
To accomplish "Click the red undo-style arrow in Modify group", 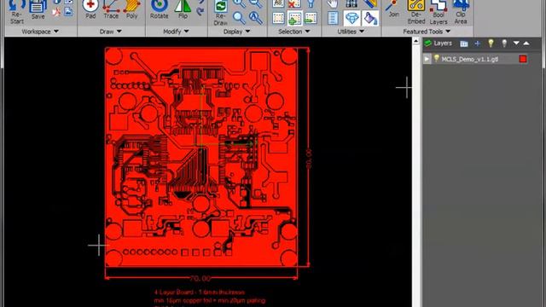I will click(x=200, y=12).
